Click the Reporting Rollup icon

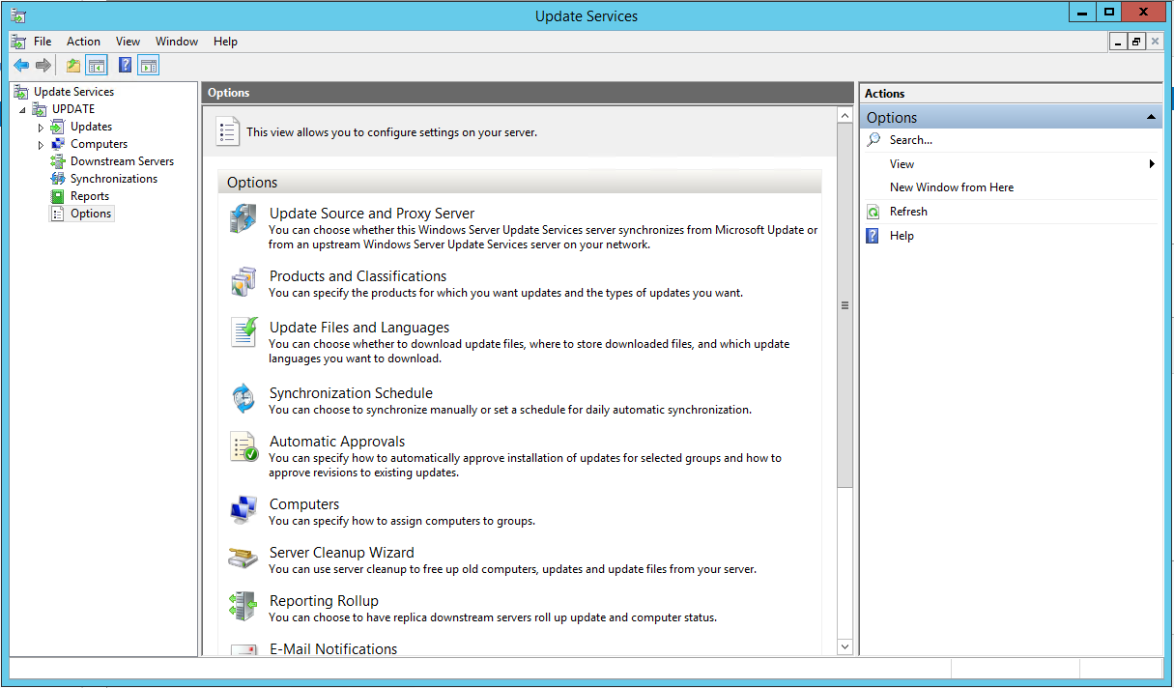[x=243, y=606]
